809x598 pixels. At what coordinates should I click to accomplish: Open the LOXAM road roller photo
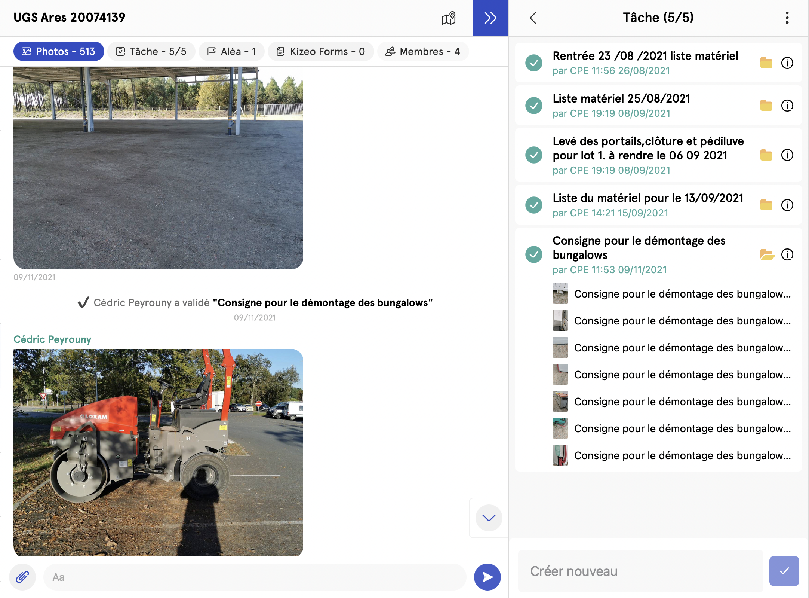[158, 452]
